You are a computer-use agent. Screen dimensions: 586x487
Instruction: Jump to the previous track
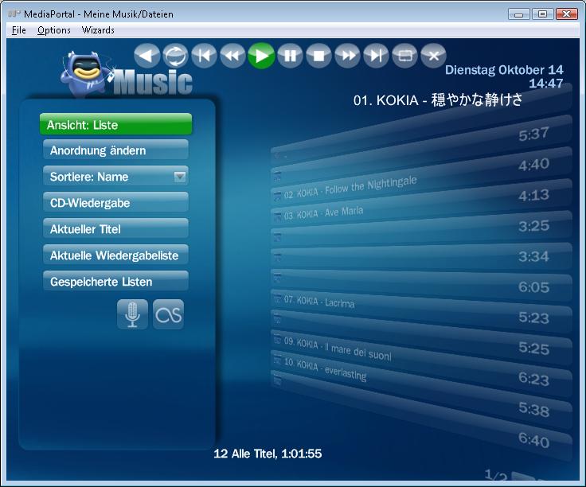pyautogui.click(x=204, y=56)
